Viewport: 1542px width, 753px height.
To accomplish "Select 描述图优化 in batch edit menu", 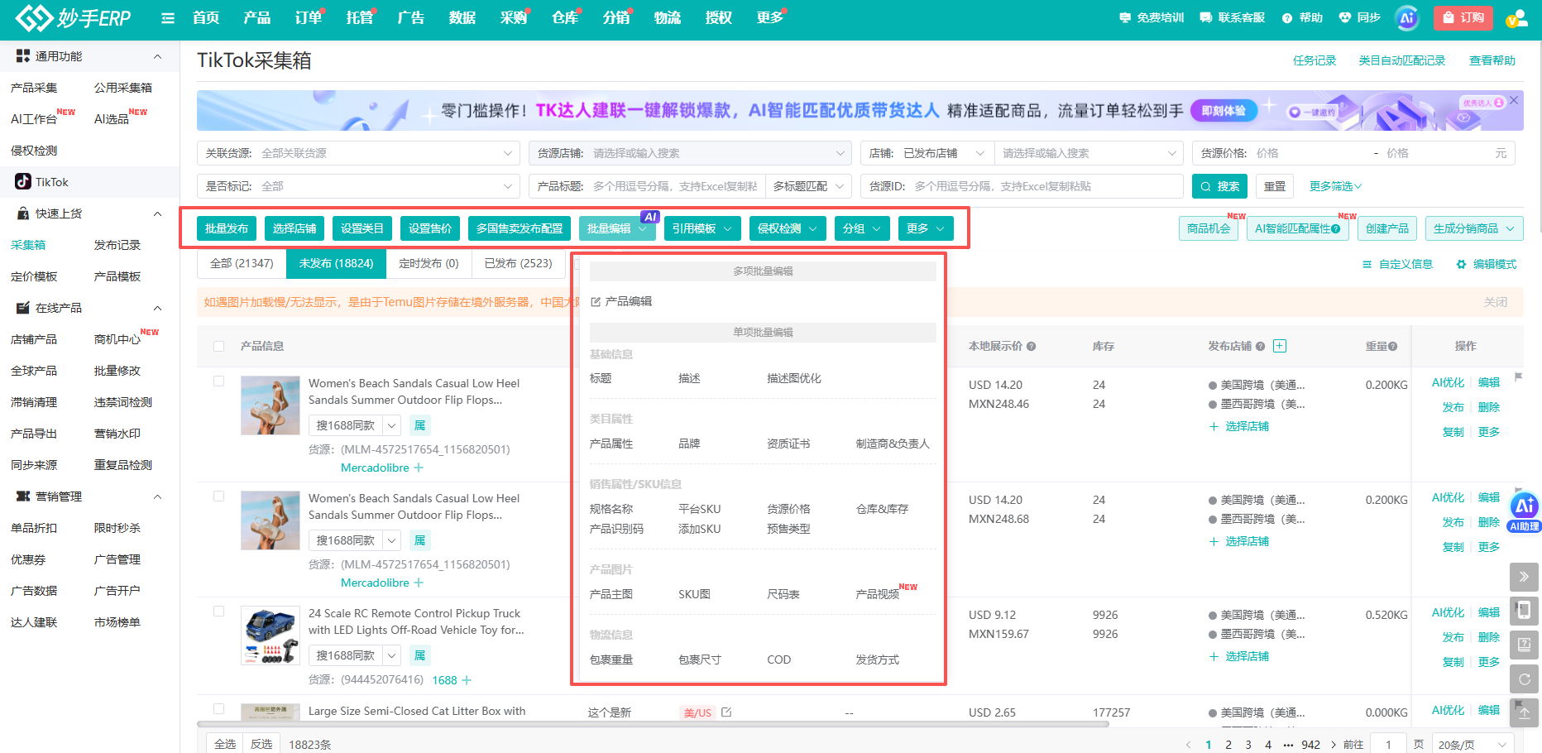I will [794, 378].
